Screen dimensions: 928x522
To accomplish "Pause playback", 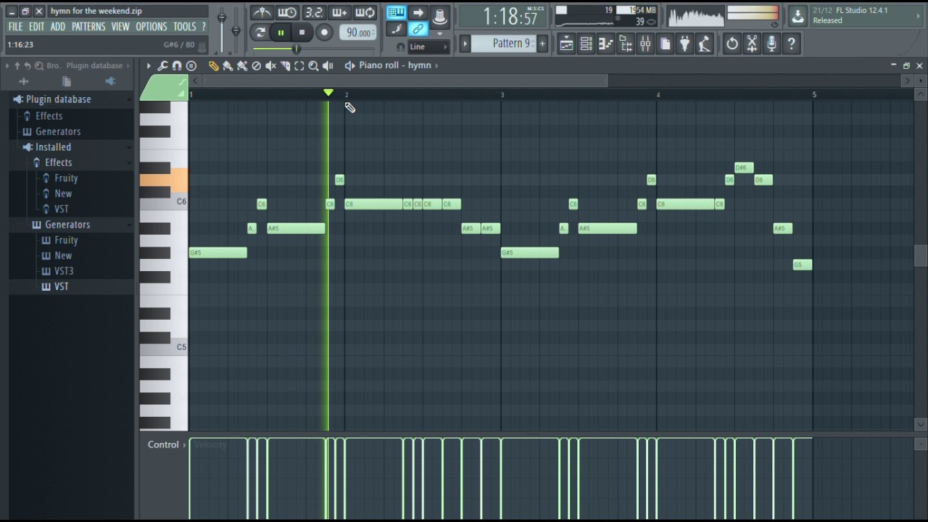I will [x=281, y=33].
